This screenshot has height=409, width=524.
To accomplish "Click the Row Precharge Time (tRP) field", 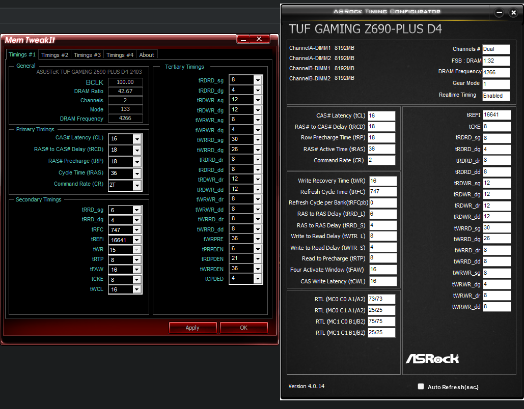I will click(x=381, y=137).
